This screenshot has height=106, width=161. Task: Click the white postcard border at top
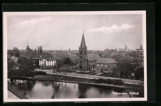tap(75, 12)
